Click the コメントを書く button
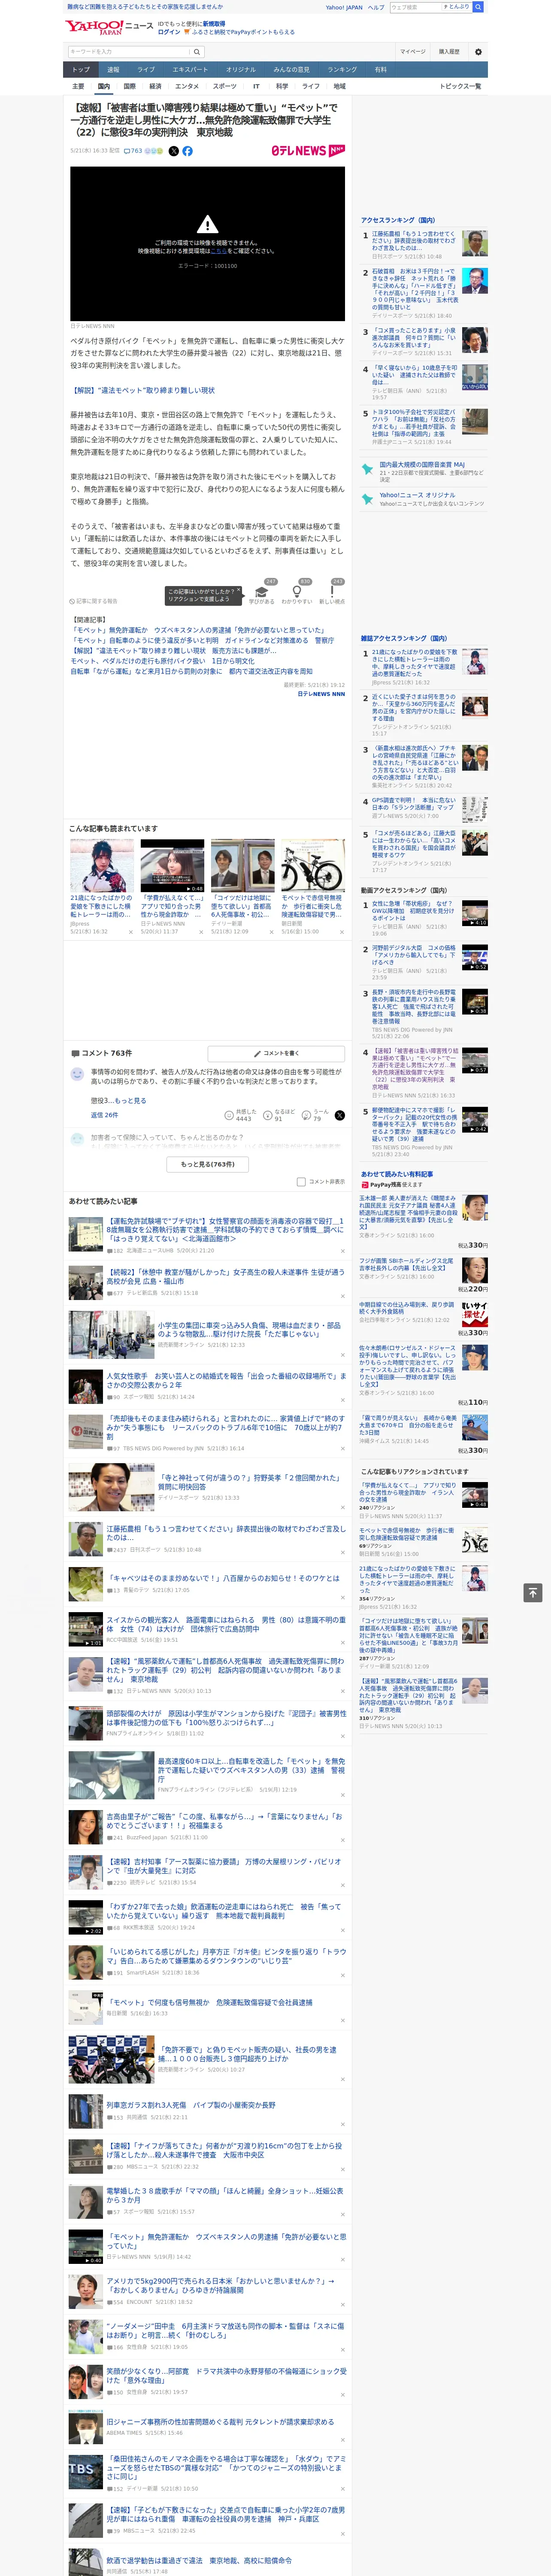This screenshot has width=551, height=2576. pos(276,1053)
